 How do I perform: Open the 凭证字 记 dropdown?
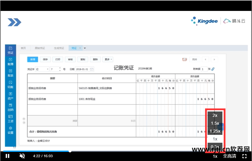tap(42, 69)
